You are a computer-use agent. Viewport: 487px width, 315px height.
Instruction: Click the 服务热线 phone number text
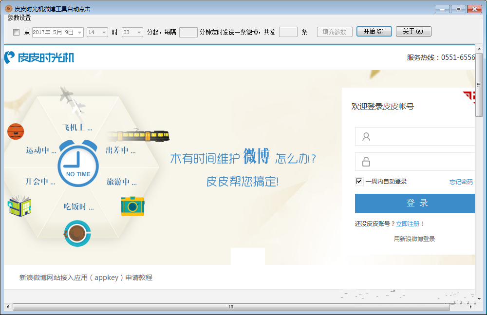pyautogui.click(x=441, y=57)
